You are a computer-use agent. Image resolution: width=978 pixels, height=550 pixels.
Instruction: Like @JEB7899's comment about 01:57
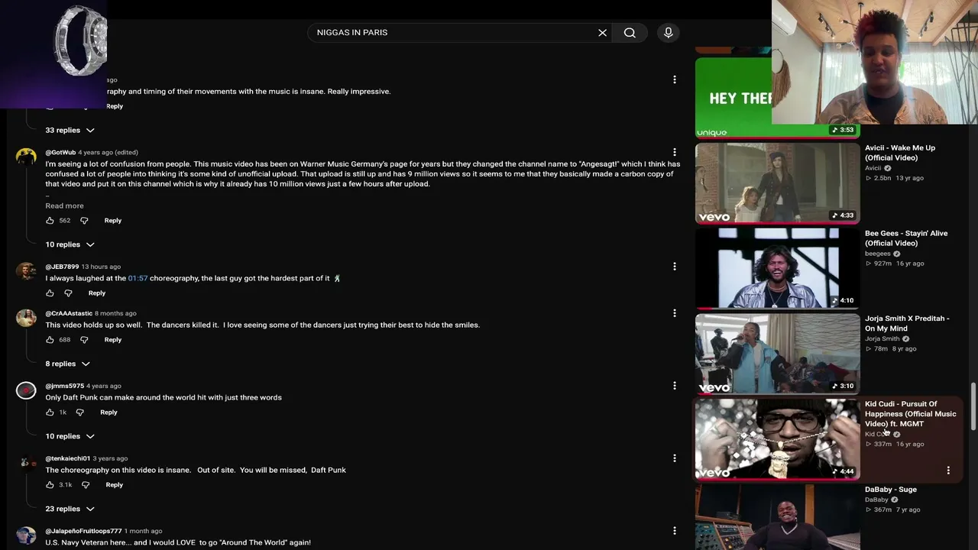point(50,293)
